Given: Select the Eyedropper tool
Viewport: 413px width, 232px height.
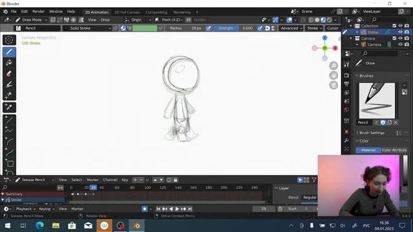Looking at the screenshot, I should click(x=9, y=107).
